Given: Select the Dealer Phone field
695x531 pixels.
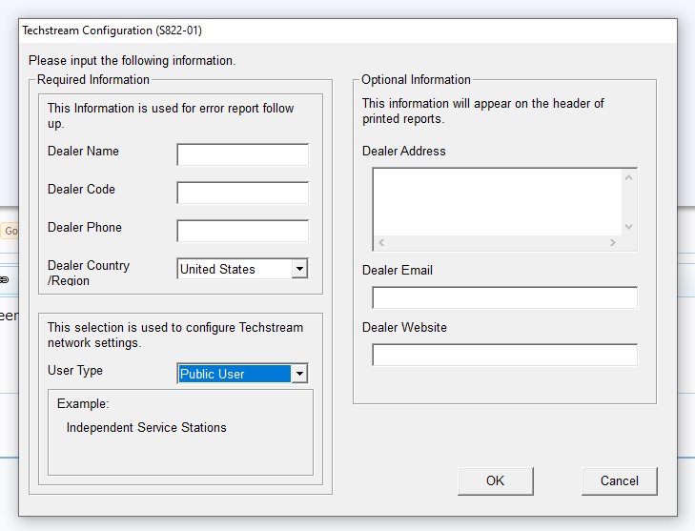Looking at the screenshot, I should point(242,231).
